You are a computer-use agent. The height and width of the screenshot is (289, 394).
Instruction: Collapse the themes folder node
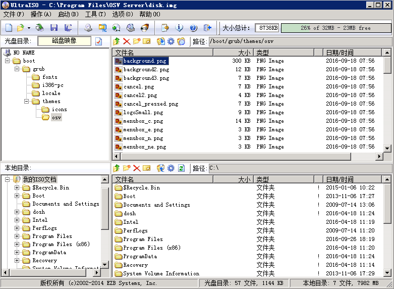tap(26, 101)
